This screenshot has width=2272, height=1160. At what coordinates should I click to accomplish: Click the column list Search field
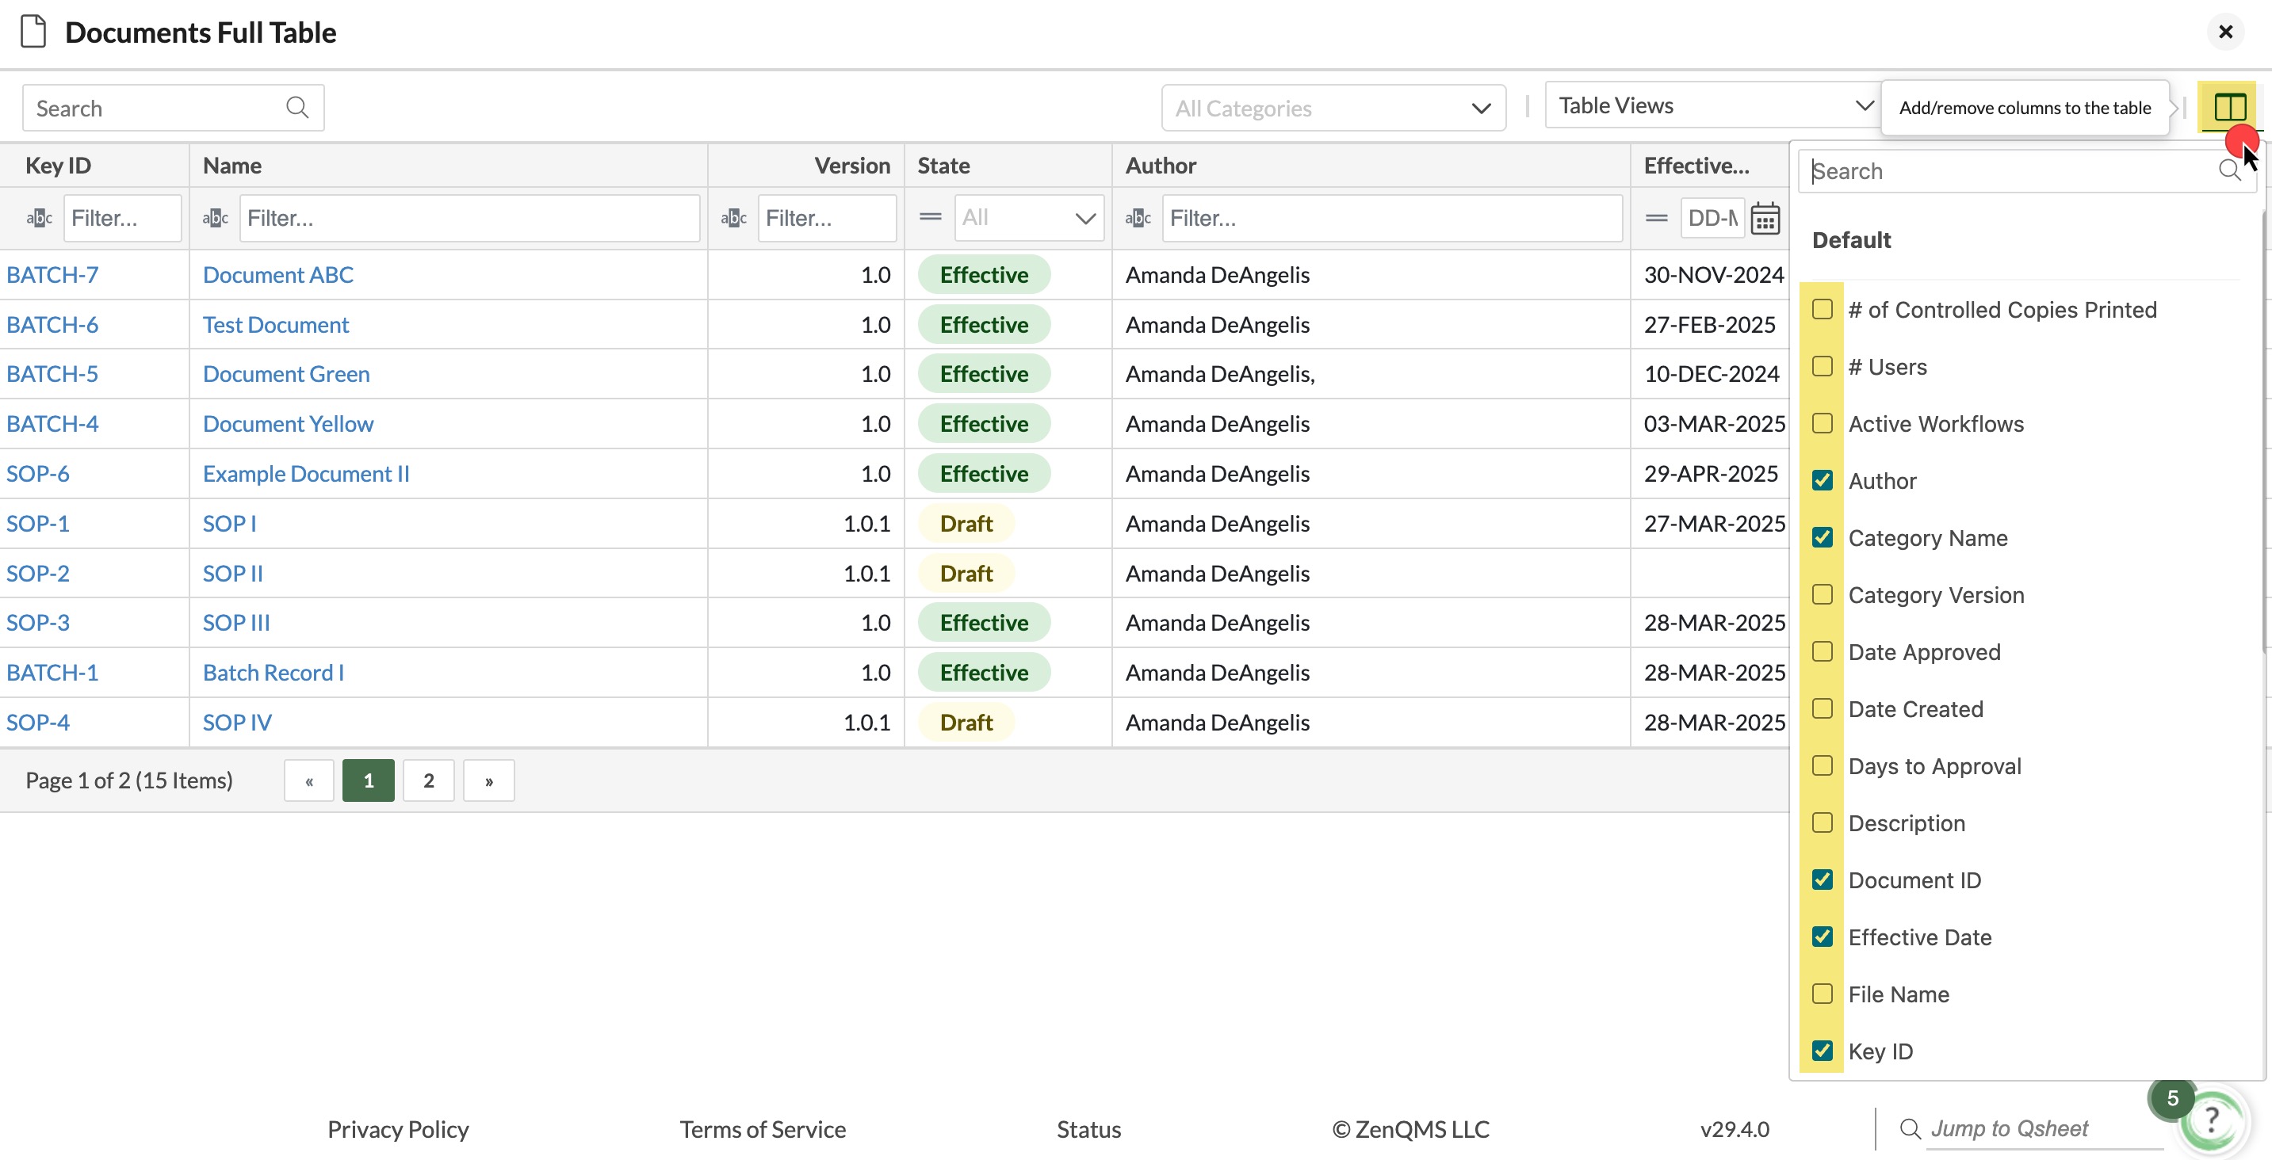tap(2026, 171)
